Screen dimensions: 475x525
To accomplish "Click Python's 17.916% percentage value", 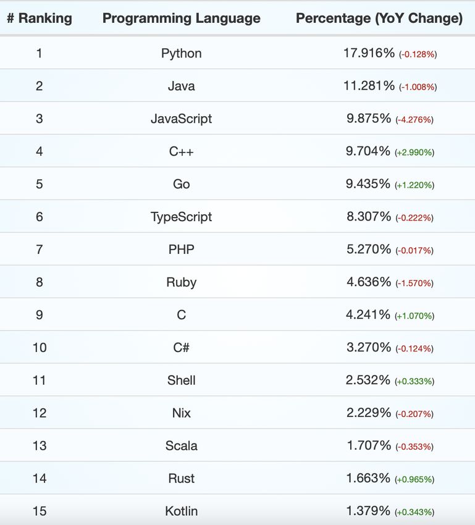I will click(369, 53).
